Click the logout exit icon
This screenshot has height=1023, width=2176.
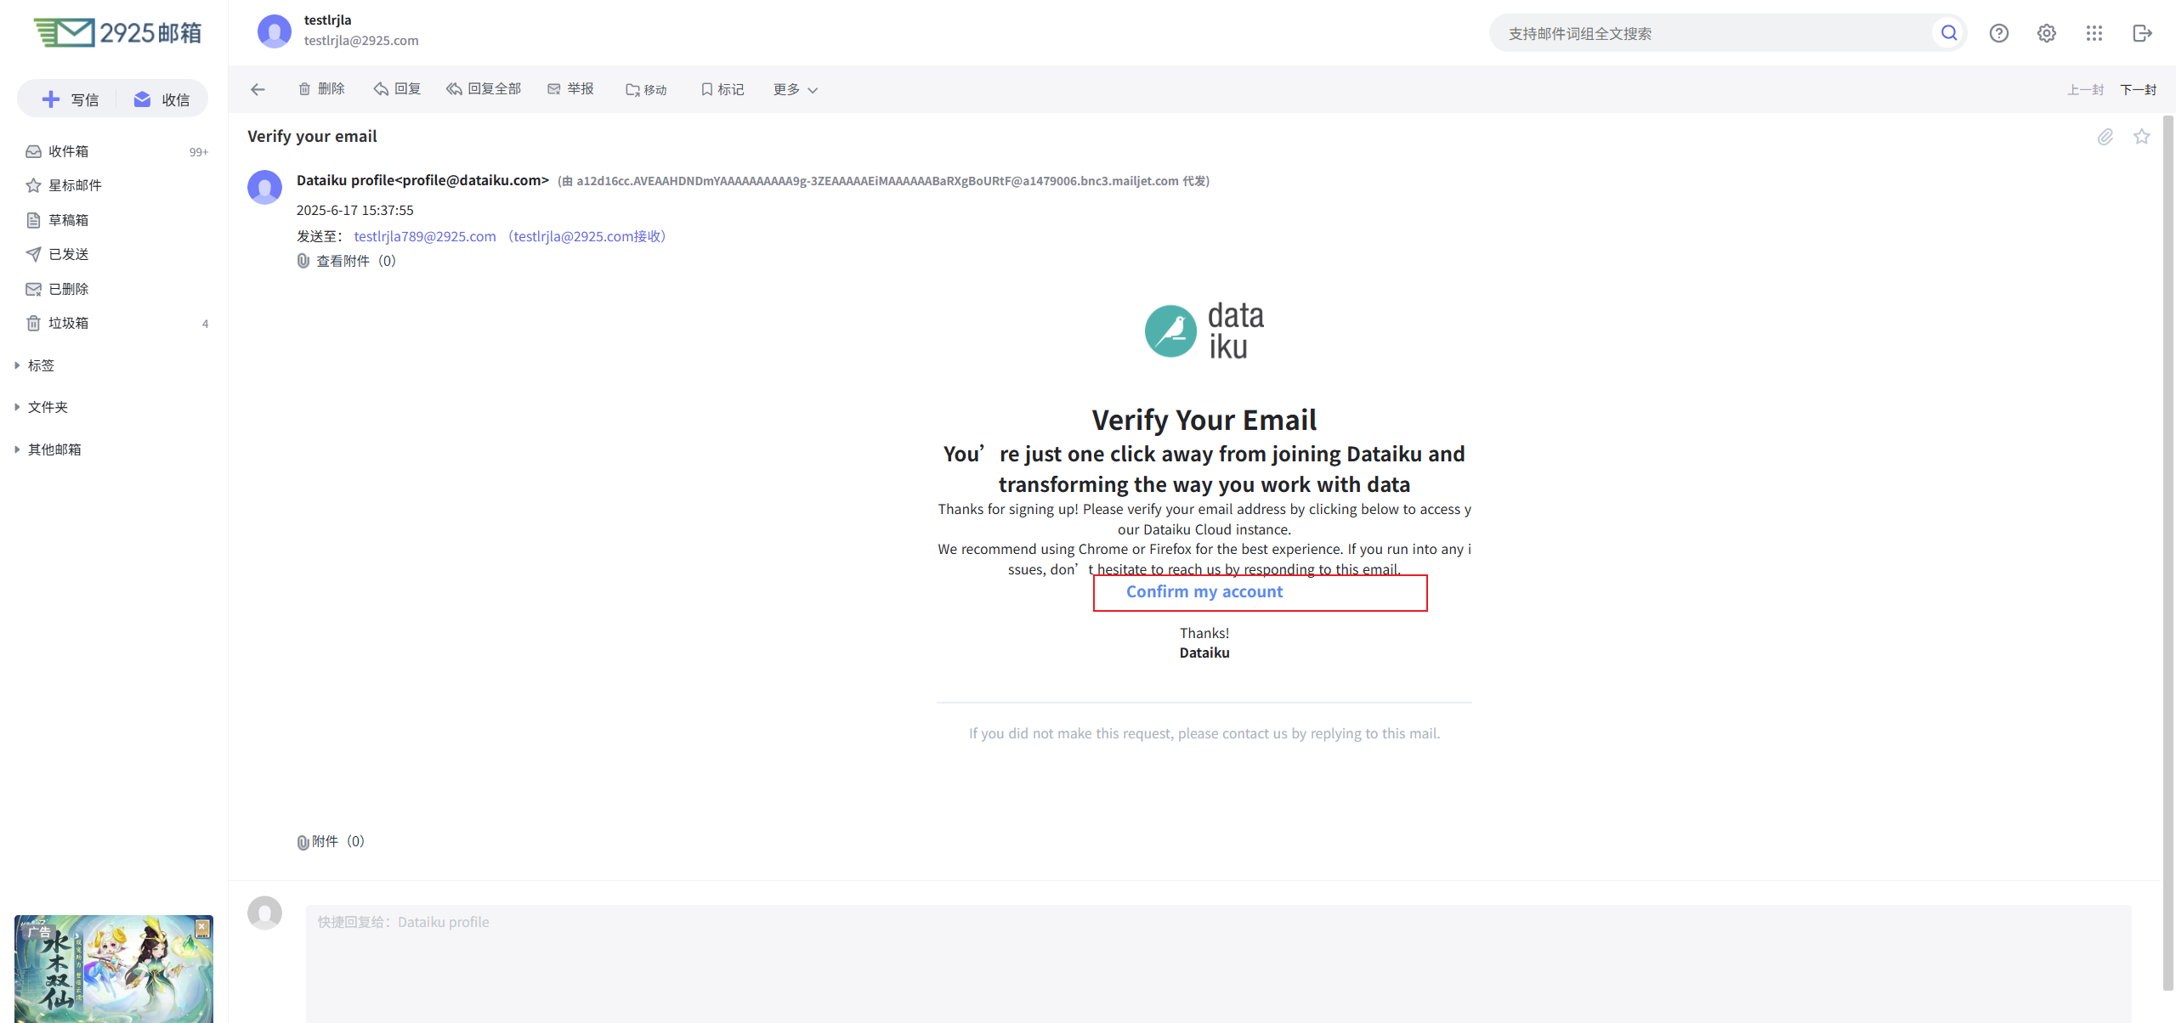[x=2142, y=33]
